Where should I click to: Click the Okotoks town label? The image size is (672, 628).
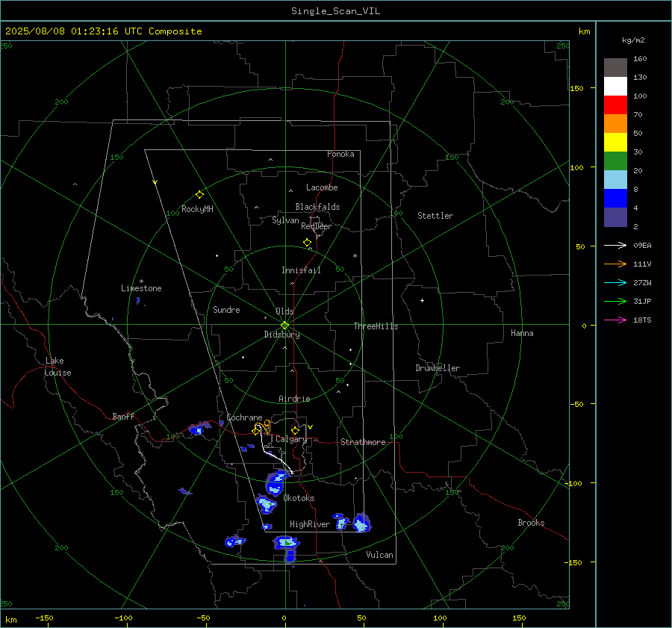[299, 498]
